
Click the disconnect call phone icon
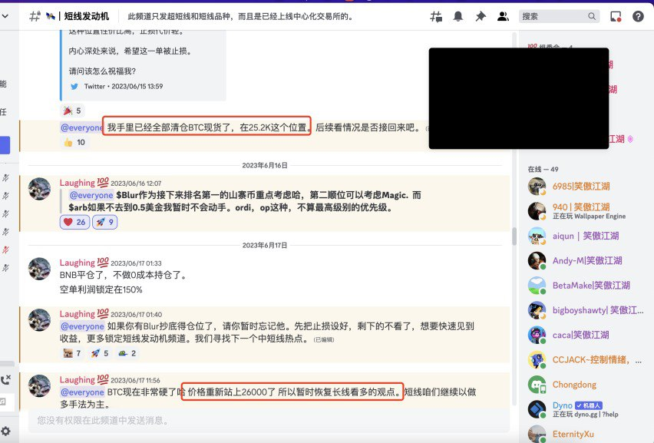pos(6,379)
